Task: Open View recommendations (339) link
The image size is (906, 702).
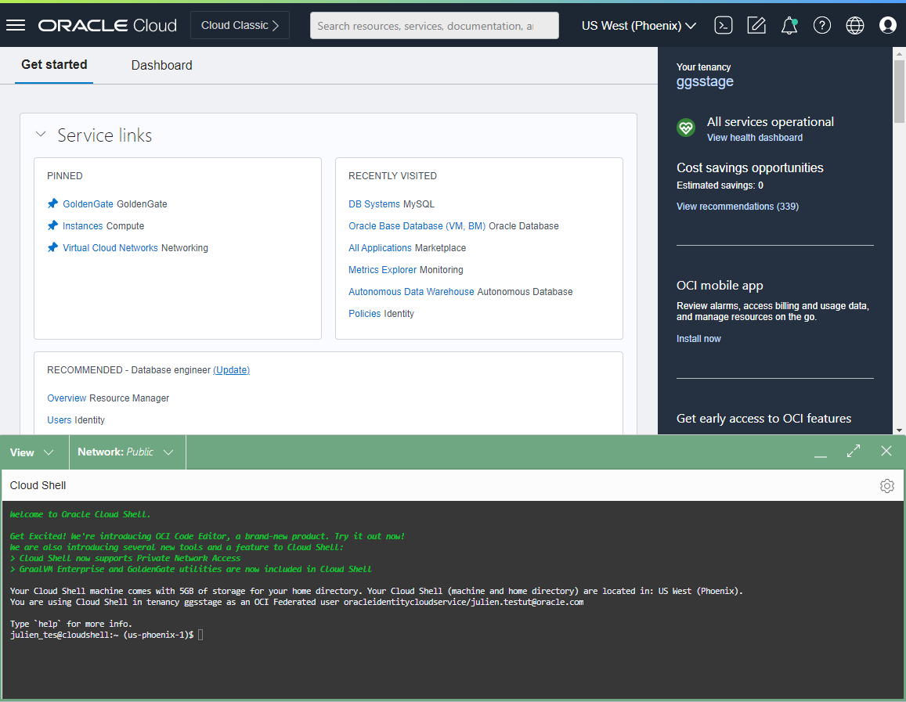Action: tap(735, 206)
